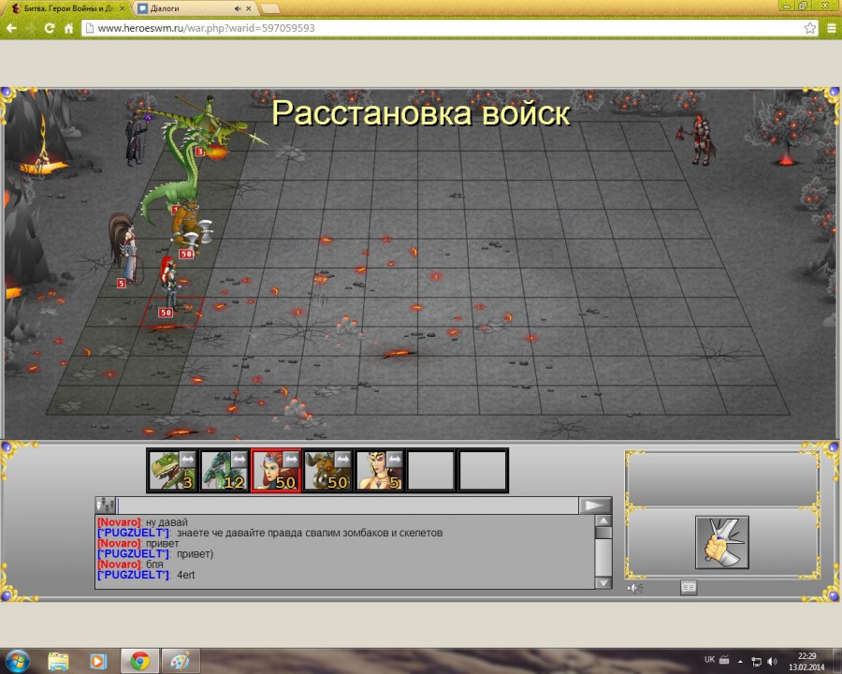The image size is (842, 674).
Task: Click on-screen keyboard tray icon
Action: pyautogui.click(x=724, y=659)
